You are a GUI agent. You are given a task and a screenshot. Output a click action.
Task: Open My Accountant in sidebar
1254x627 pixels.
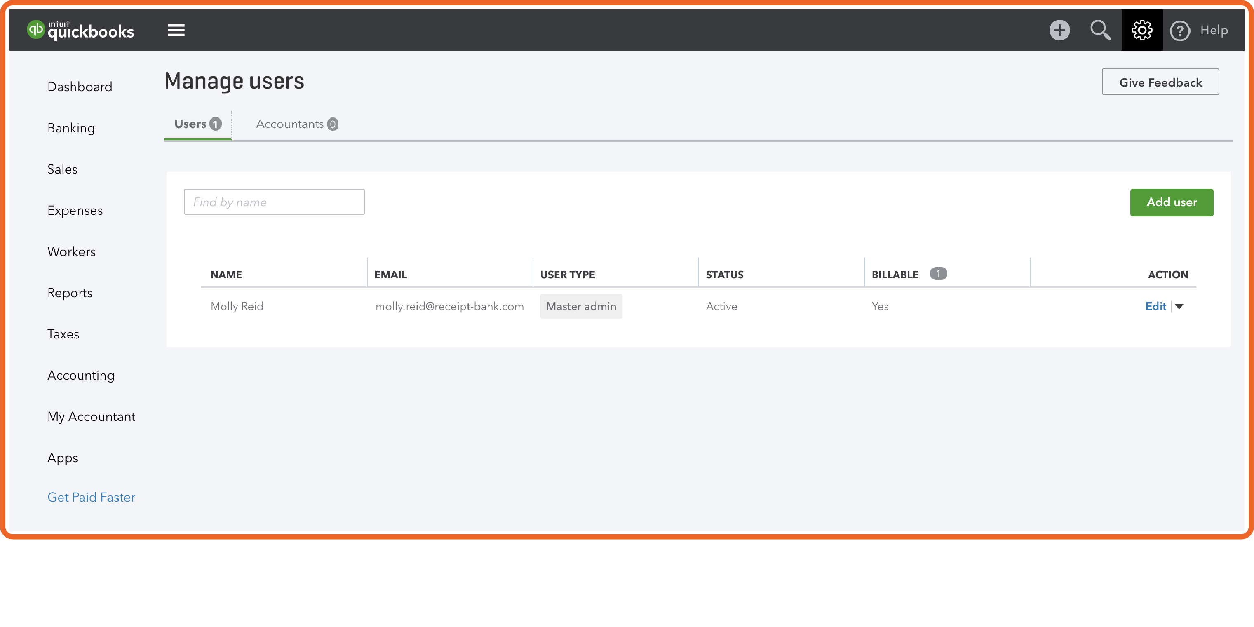[92, 417]
